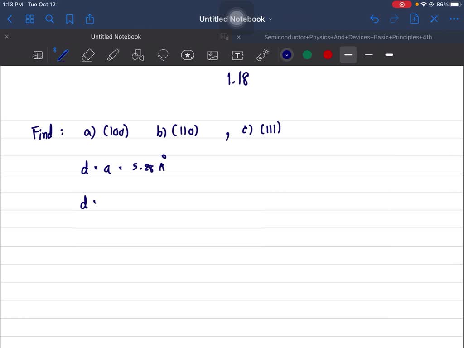The height and width of the screenshot is (348, 464).
Task: Pick the red ink color swatch
Action: pos(327,54)
